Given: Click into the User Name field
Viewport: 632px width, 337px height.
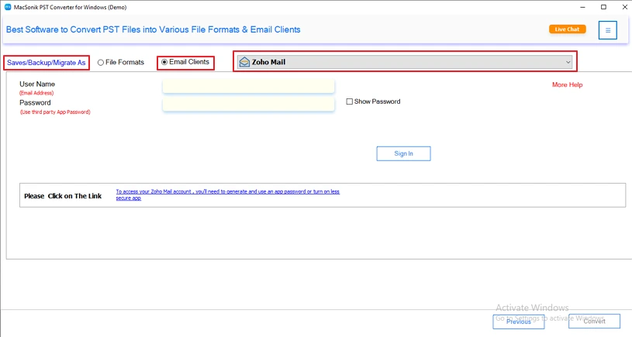Looking at the screenshot, I should [248, 86].
